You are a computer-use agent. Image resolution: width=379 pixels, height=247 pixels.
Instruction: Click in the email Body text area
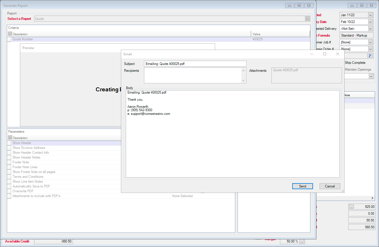tap(232, 142)
